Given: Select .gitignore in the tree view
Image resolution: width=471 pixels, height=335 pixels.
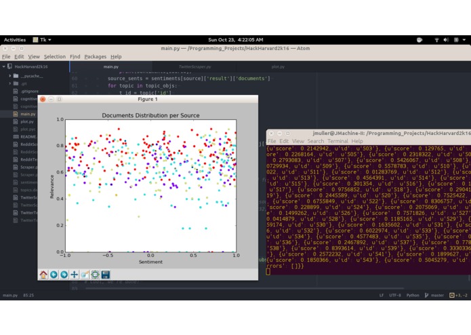Looking at the screenshot, I should [29, 92].
